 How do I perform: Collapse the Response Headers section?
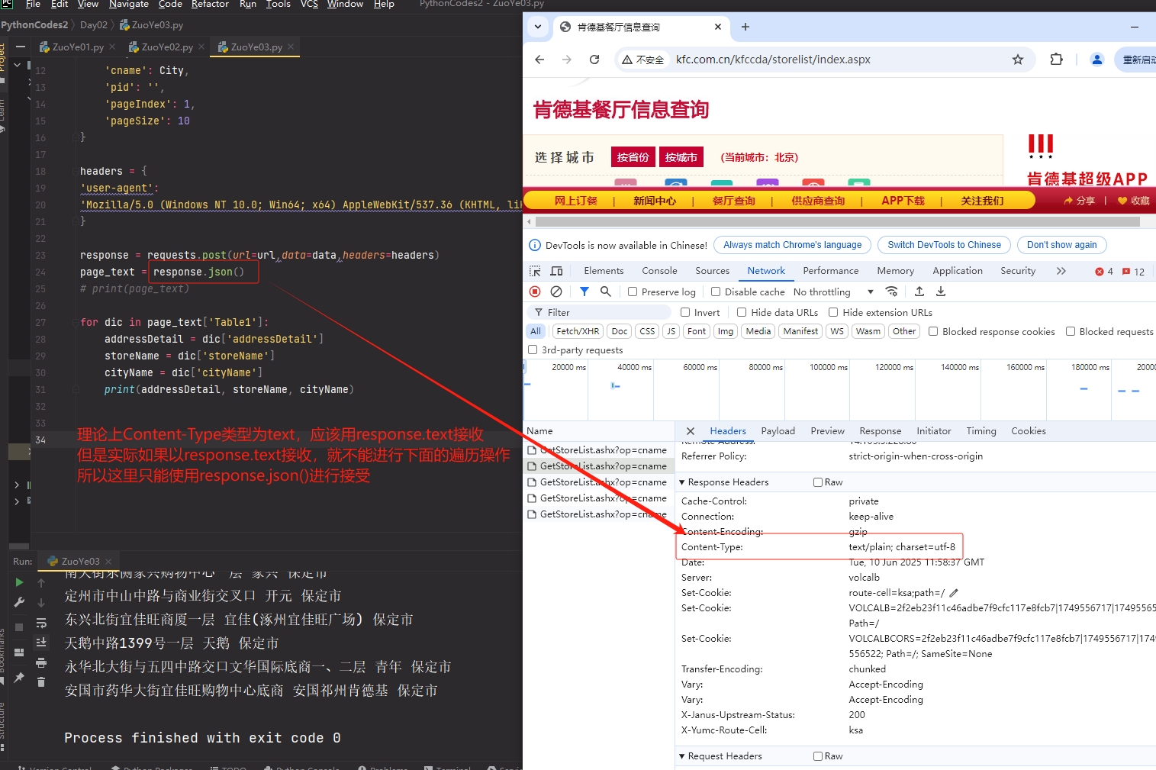click(x=682, y=482)
